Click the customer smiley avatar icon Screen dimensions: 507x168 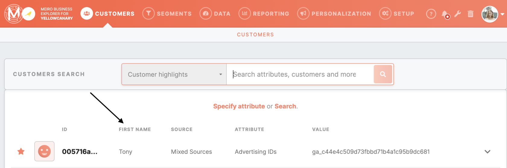(44, 151)
